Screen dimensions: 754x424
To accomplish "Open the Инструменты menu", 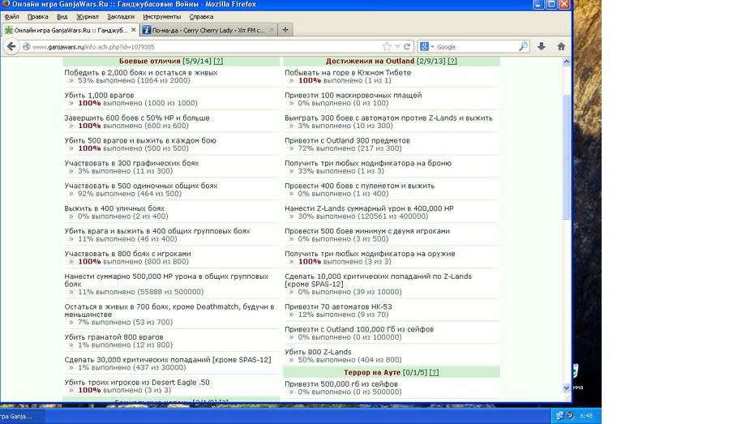I will pos(161,17).
